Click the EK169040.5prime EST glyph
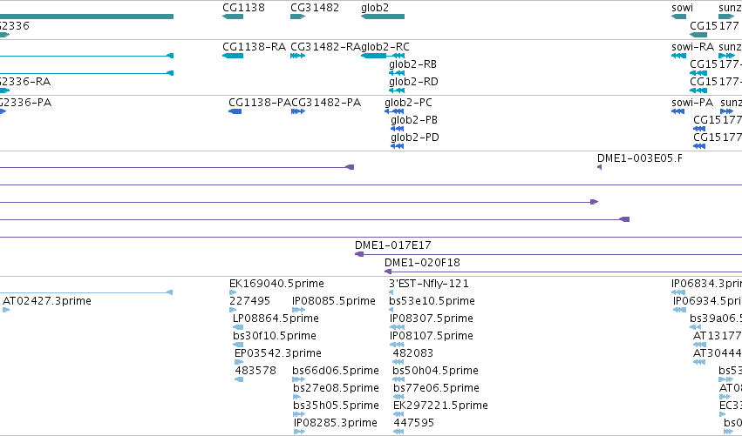 tap(232, 292)
